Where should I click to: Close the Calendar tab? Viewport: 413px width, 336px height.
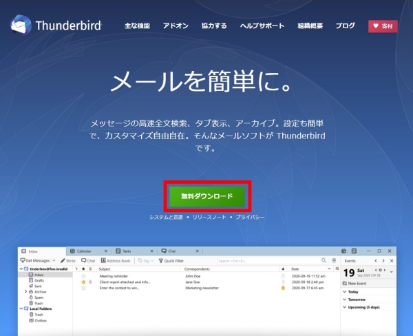pos(106,251)
